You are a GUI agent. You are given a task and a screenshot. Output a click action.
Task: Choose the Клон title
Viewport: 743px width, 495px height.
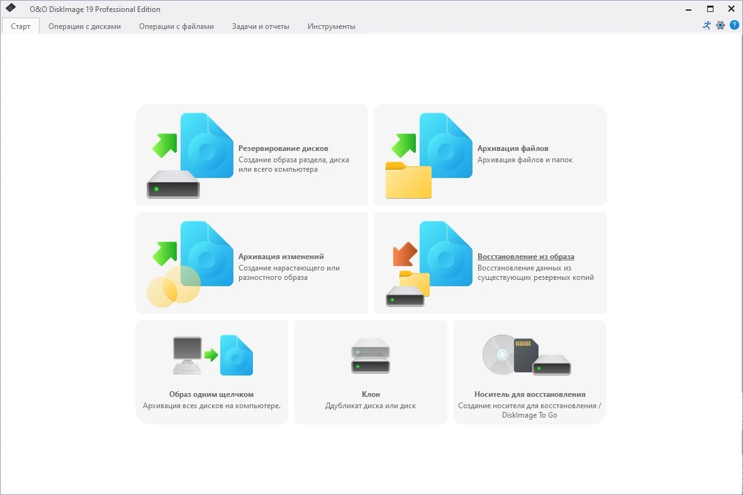click(371, 394)
